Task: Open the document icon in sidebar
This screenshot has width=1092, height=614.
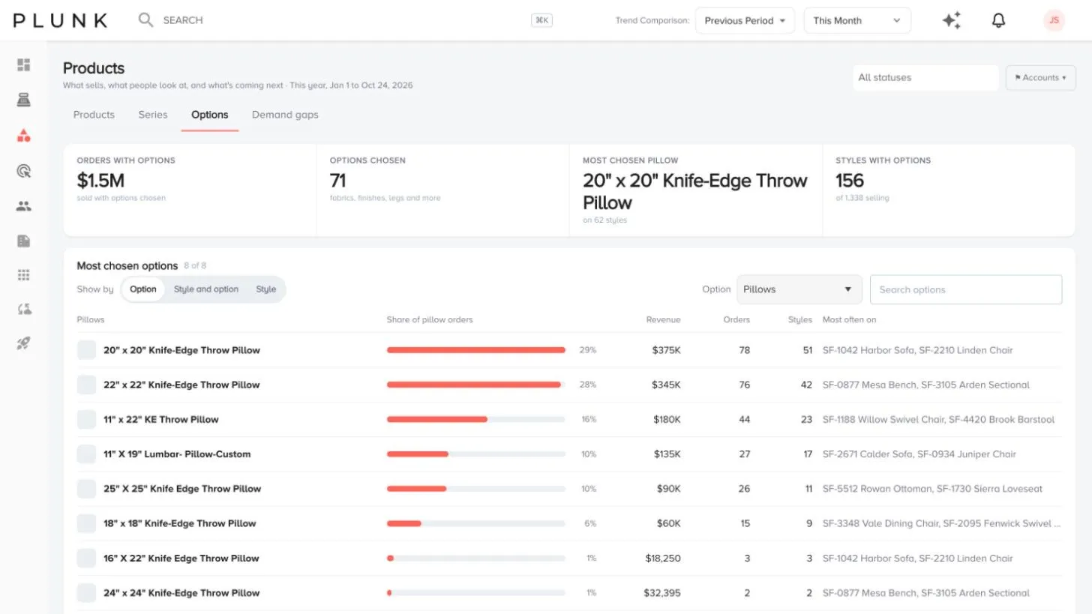Action: point(24,241)
